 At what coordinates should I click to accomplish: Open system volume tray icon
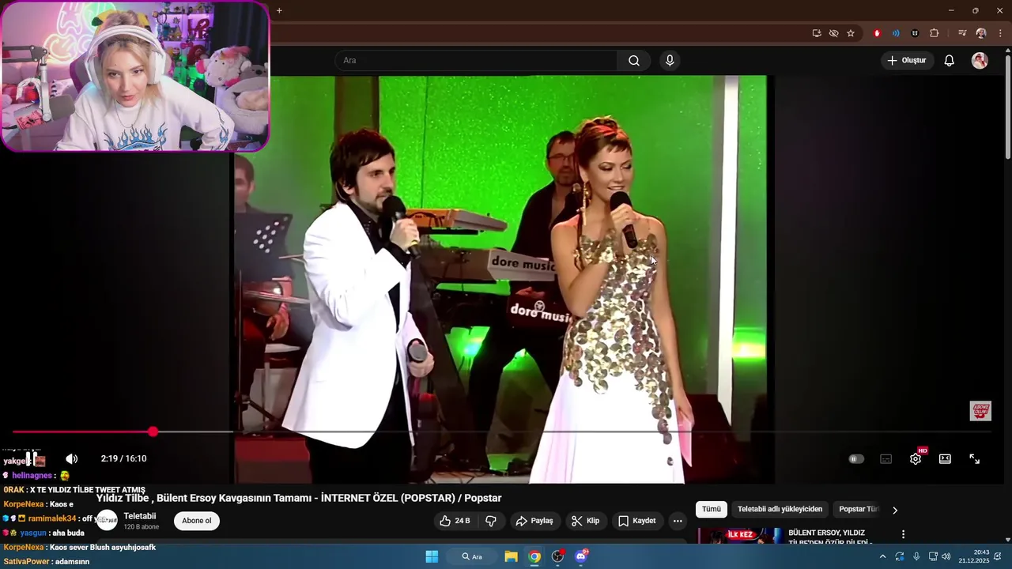pos(946,557)
